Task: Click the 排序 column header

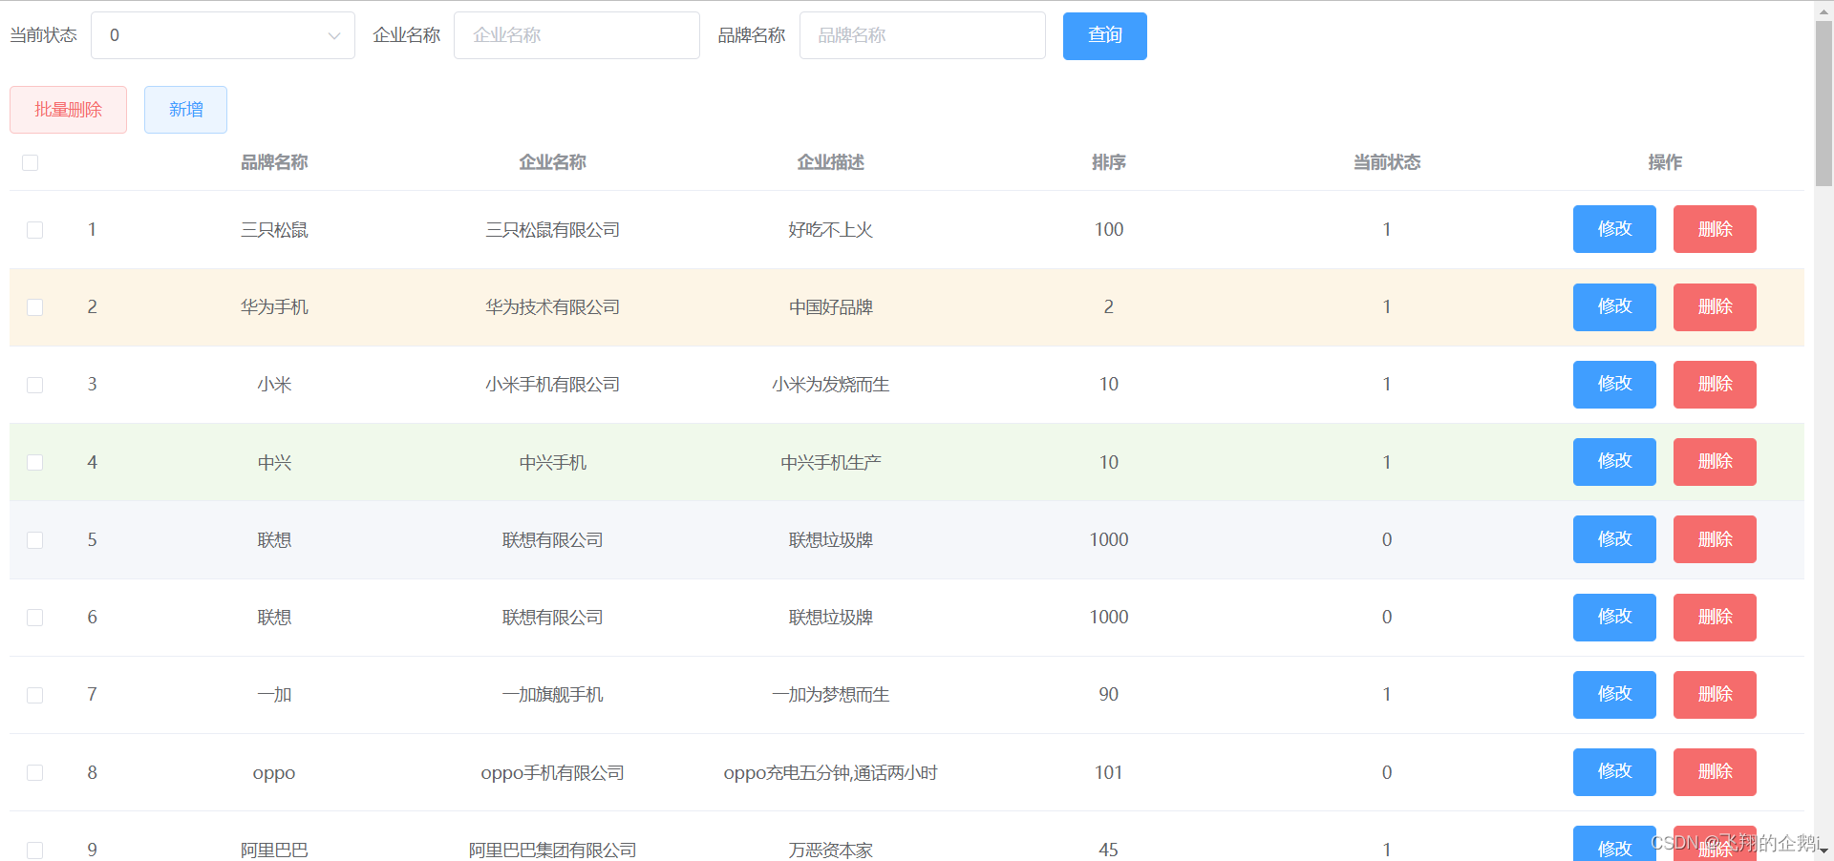Action: tap(1108, 162)
